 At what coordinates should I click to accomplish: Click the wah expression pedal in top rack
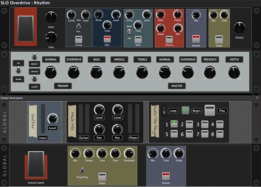(x=26, y=28)
